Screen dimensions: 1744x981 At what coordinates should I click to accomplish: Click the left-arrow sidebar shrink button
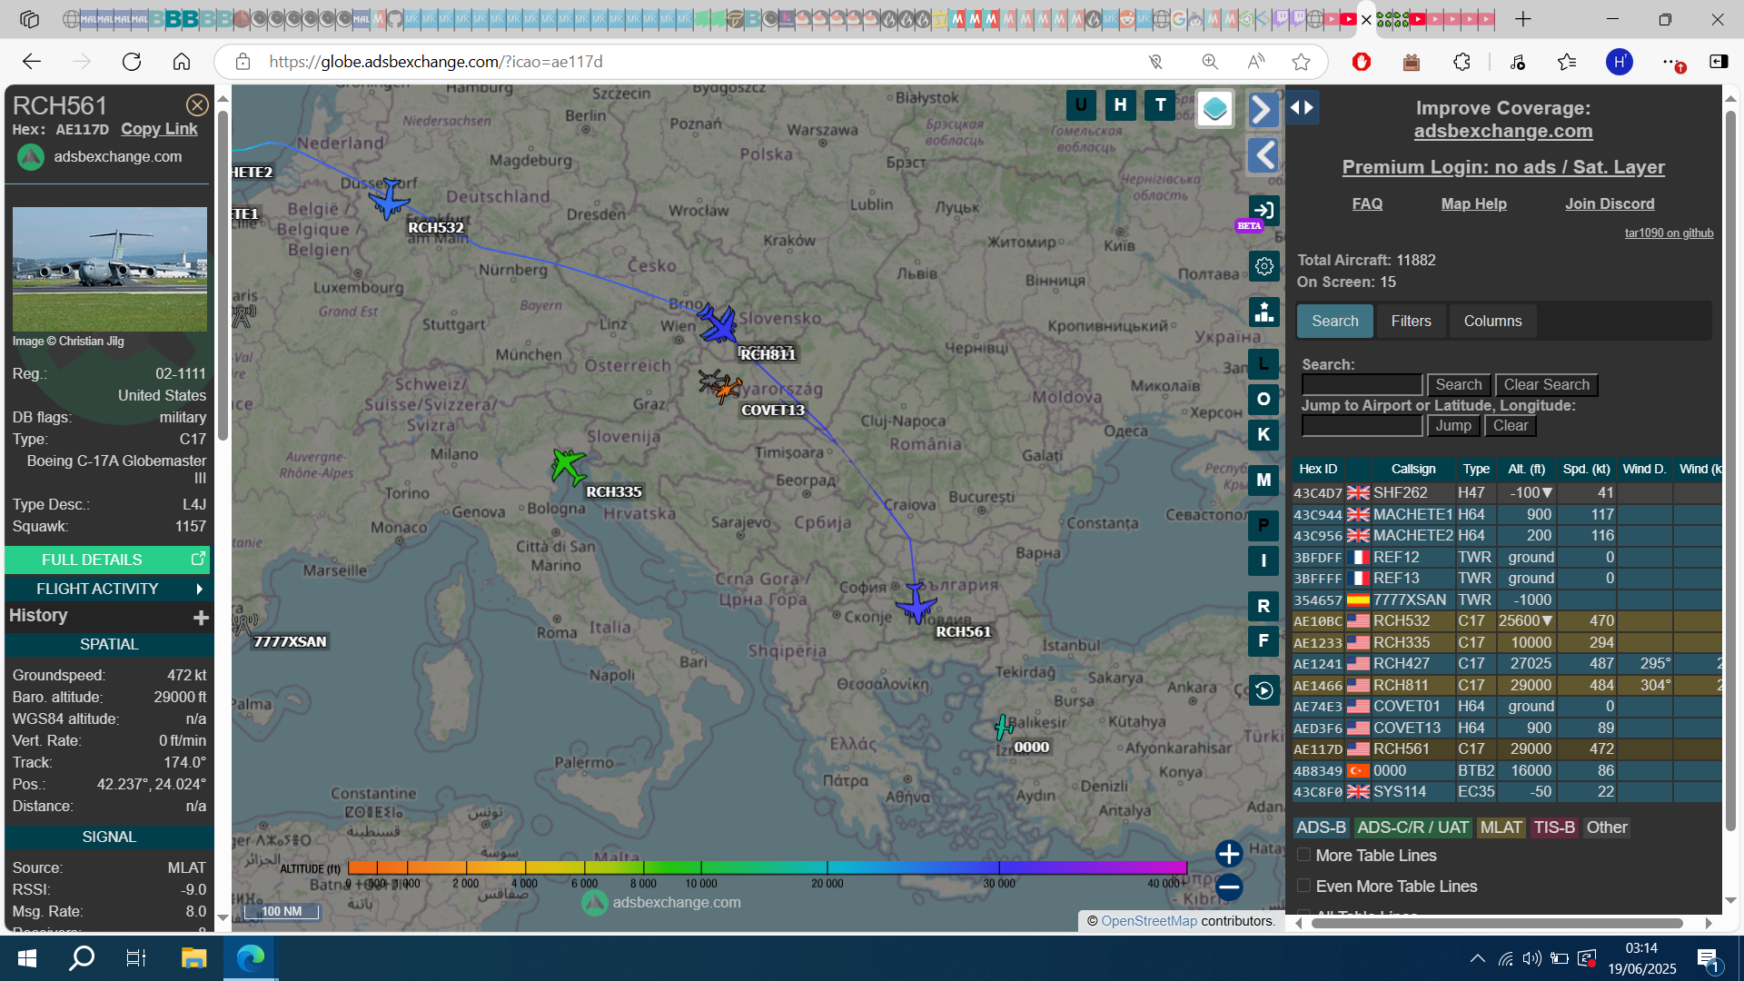[x=1263, y=155]
